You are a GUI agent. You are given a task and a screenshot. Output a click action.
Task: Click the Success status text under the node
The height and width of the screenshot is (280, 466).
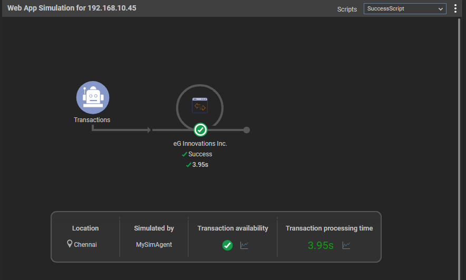coord(200,154)
